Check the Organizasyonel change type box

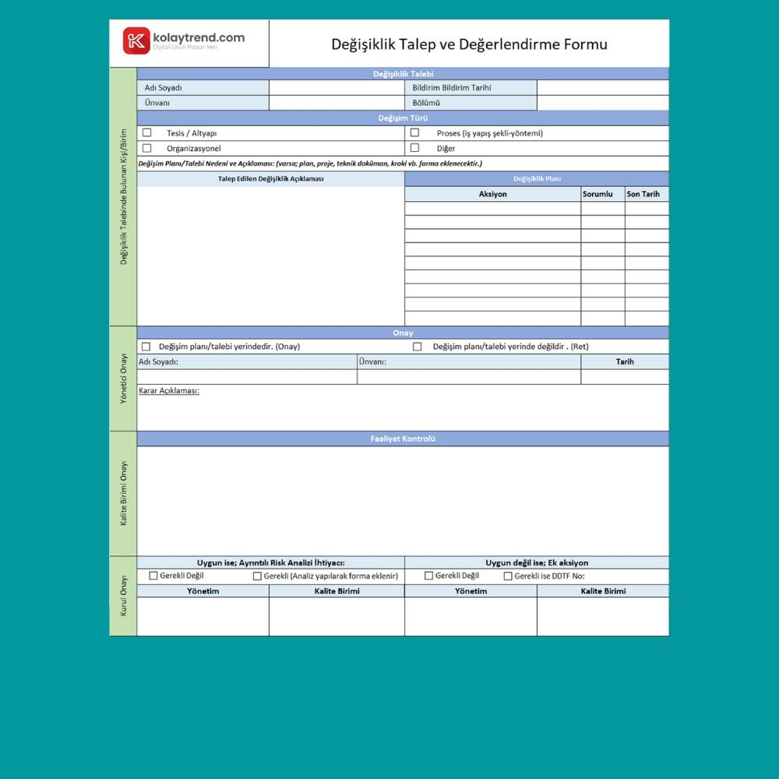[x=147, y=147]
